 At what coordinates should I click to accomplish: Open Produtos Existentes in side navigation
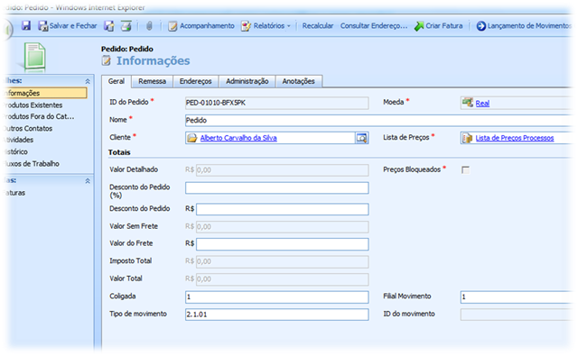33,105
